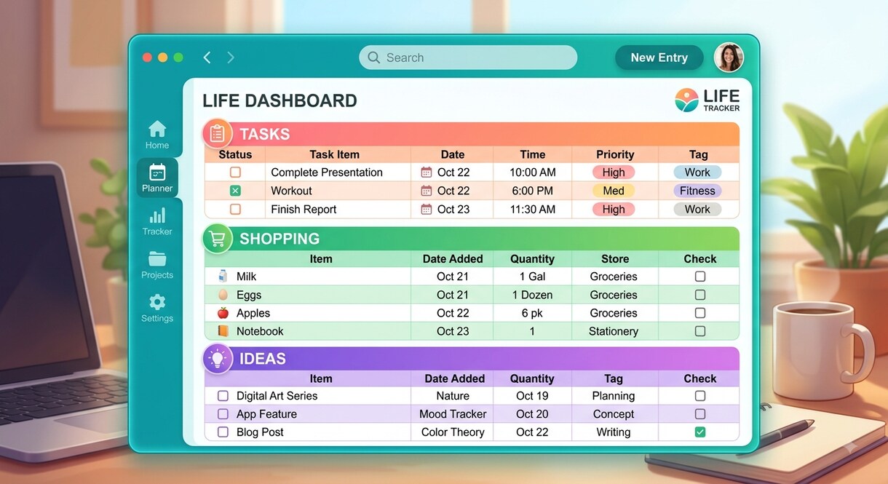Click the New Entry button
This screenshot has height=484, width=888.
tap(659, 57)
